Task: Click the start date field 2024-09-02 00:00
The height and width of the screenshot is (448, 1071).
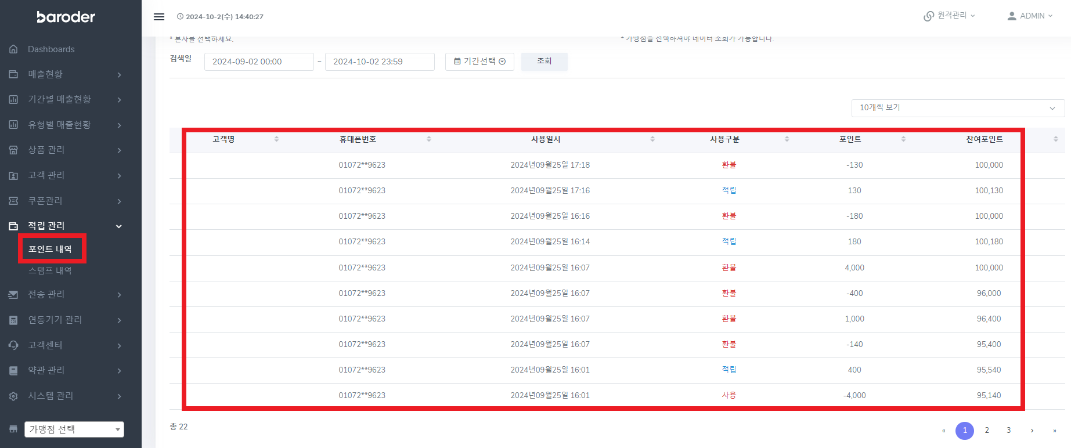Action: tap(259, 62)
